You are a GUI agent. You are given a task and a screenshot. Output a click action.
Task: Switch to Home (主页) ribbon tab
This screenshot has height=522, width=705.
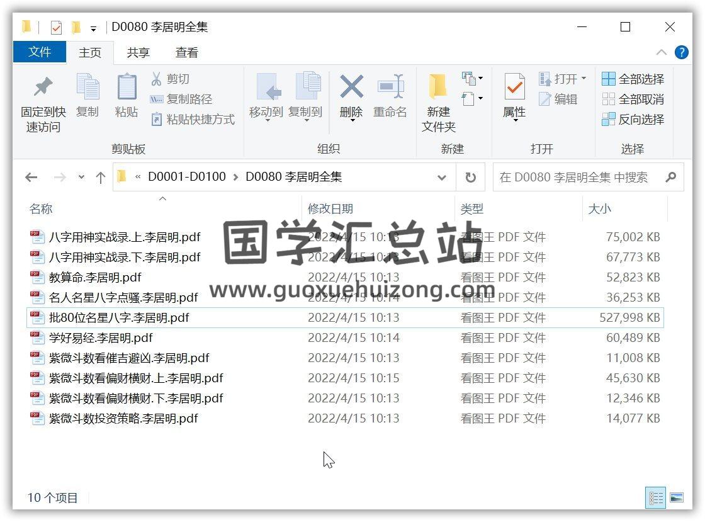(90, 53)
